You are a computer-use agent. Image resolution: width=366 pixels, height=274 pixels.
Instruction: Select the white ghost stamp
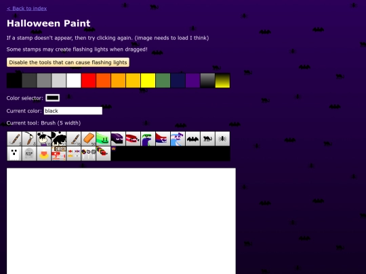[14, 154]
